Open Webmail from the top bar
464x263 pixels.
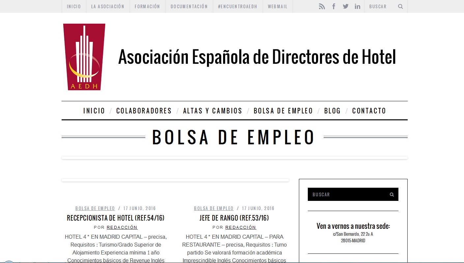coord(277,7)
